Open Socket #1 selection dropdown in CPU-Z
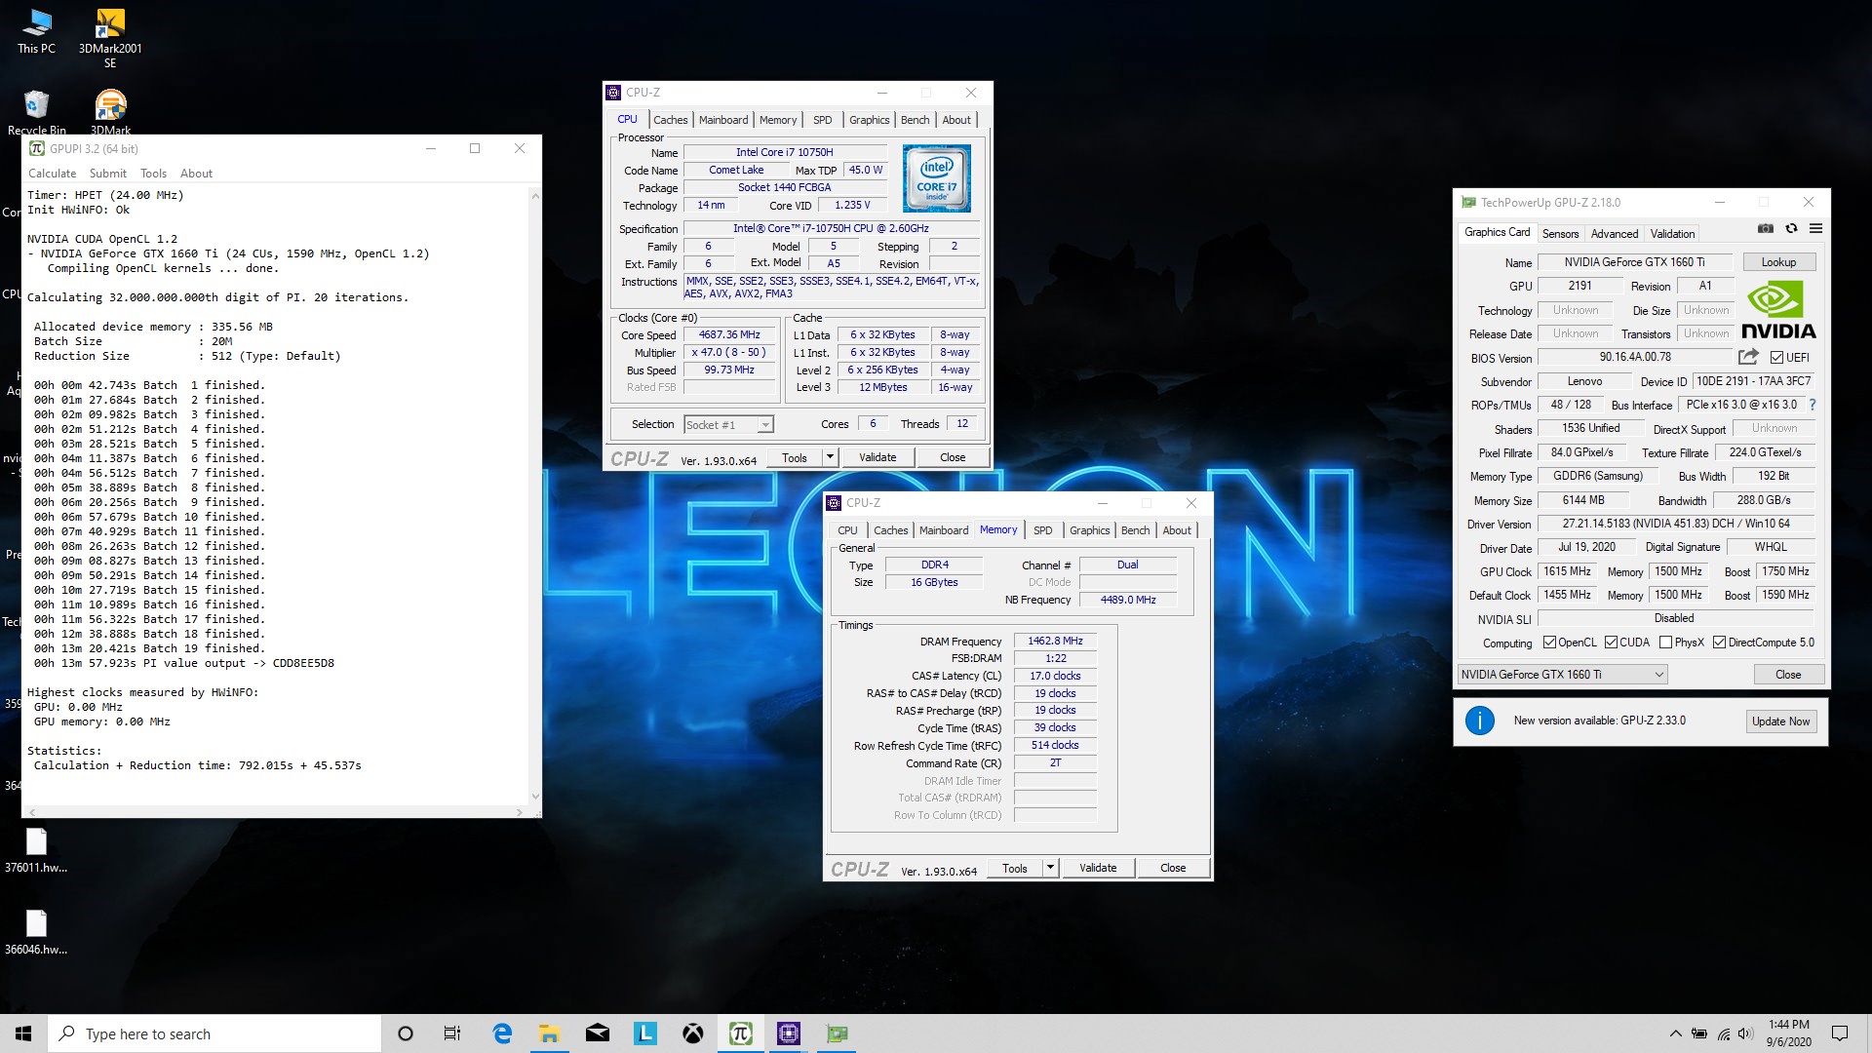 [728, 424]
